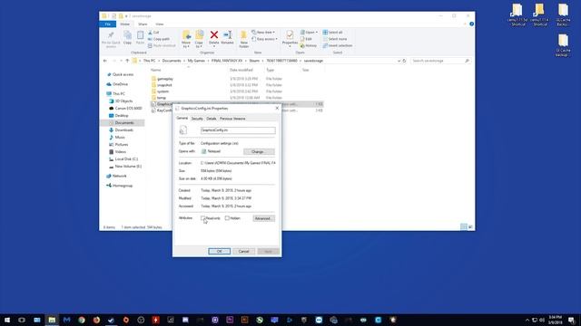
Task: Open Chrome from the taskbar
Action: click(82, 320)
